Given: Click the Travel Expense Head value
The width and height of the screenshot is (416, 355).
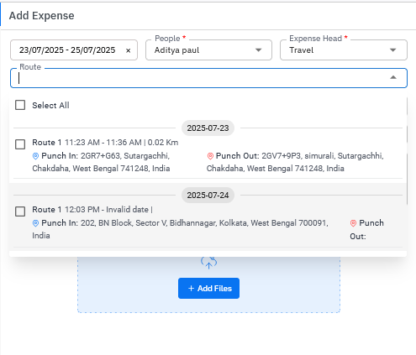Looking at the screenshot, I should point(301,50).
